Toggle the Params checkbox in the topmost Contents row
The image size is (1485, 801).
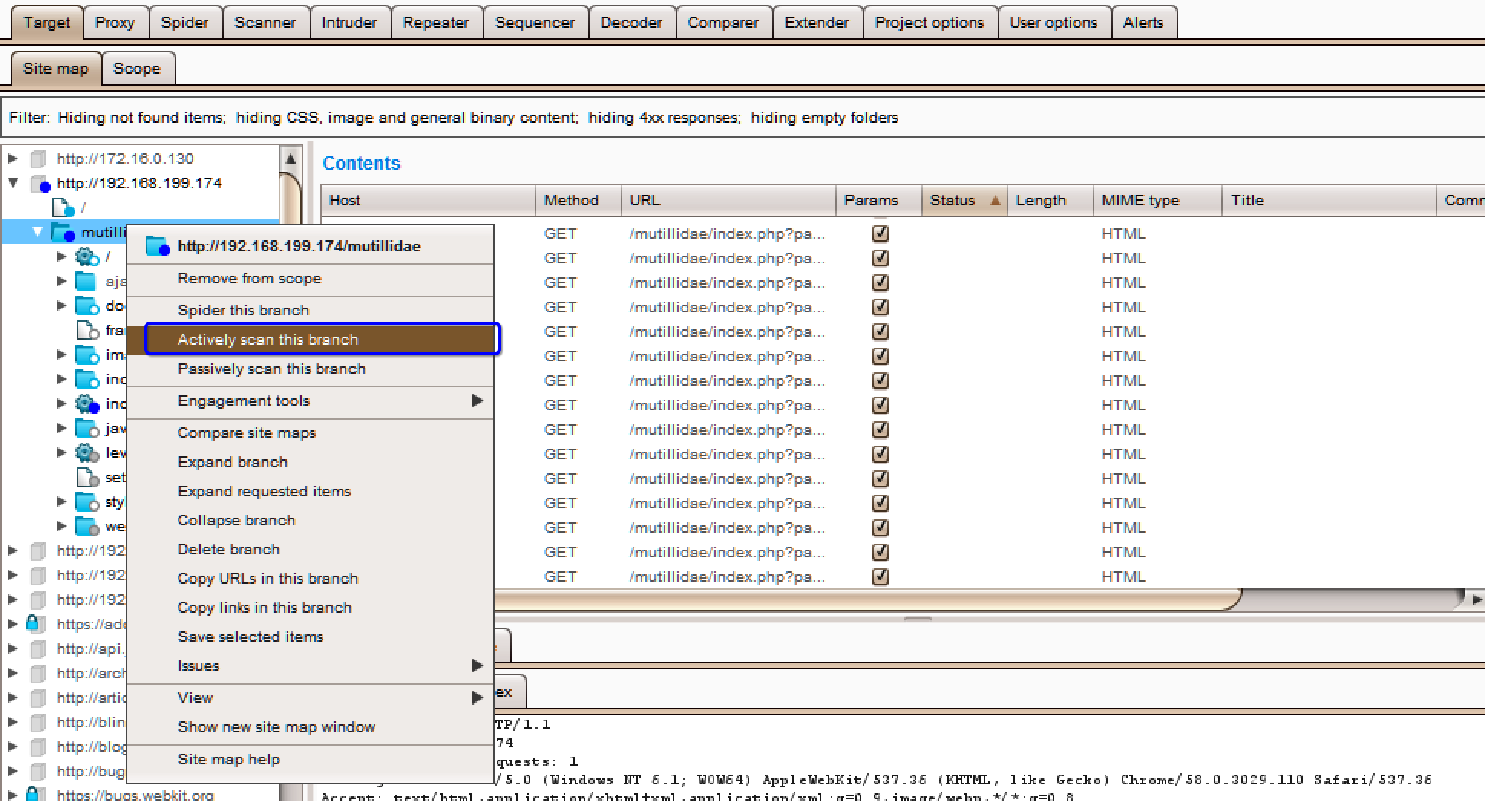click(x=880, y=234)
